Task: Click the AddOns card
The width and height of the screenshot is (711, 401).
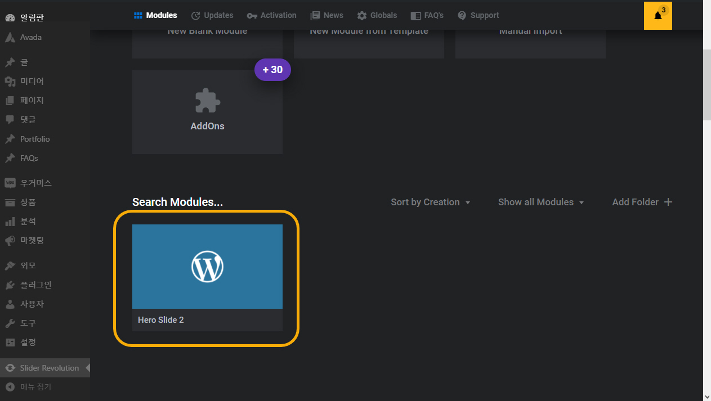Action: 207,112
